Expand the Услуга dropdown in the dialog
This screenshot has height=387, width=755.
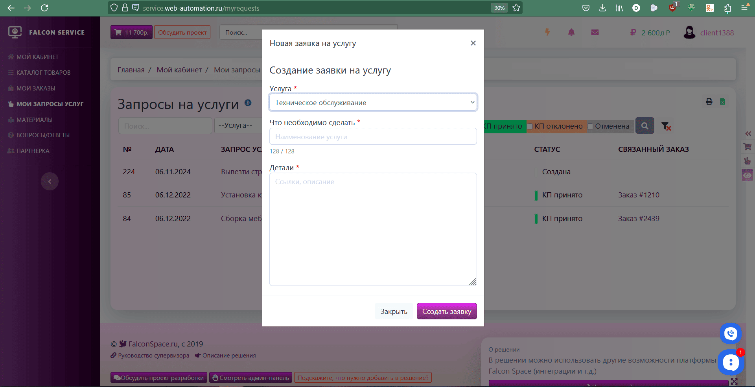(373, 102)
